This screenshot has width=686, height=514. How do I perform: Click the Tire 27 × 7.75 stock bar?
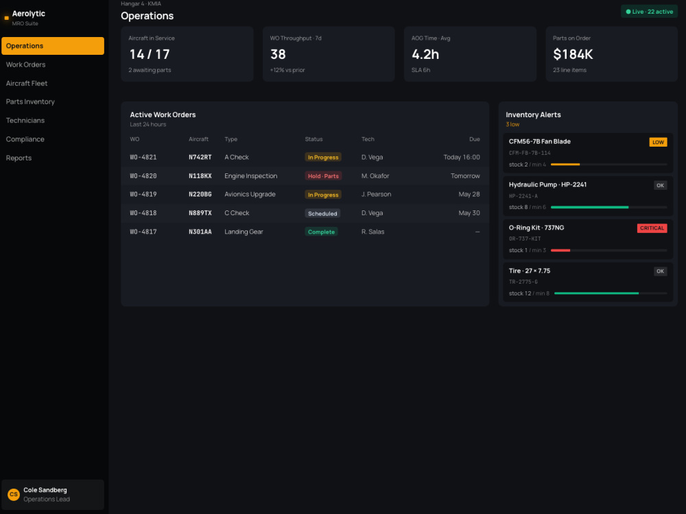[x=611, y=293]
